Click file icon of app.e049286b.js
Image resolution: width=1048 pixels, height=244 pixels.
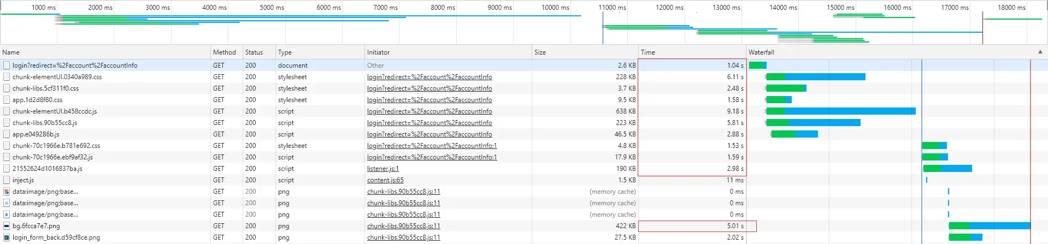(x=7, y=134)
